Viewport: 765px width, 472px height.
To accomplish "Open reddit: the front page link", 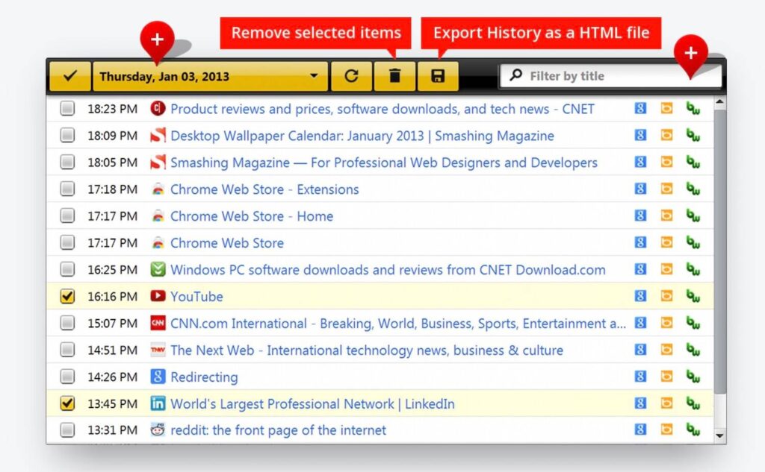I will (278, 430).
